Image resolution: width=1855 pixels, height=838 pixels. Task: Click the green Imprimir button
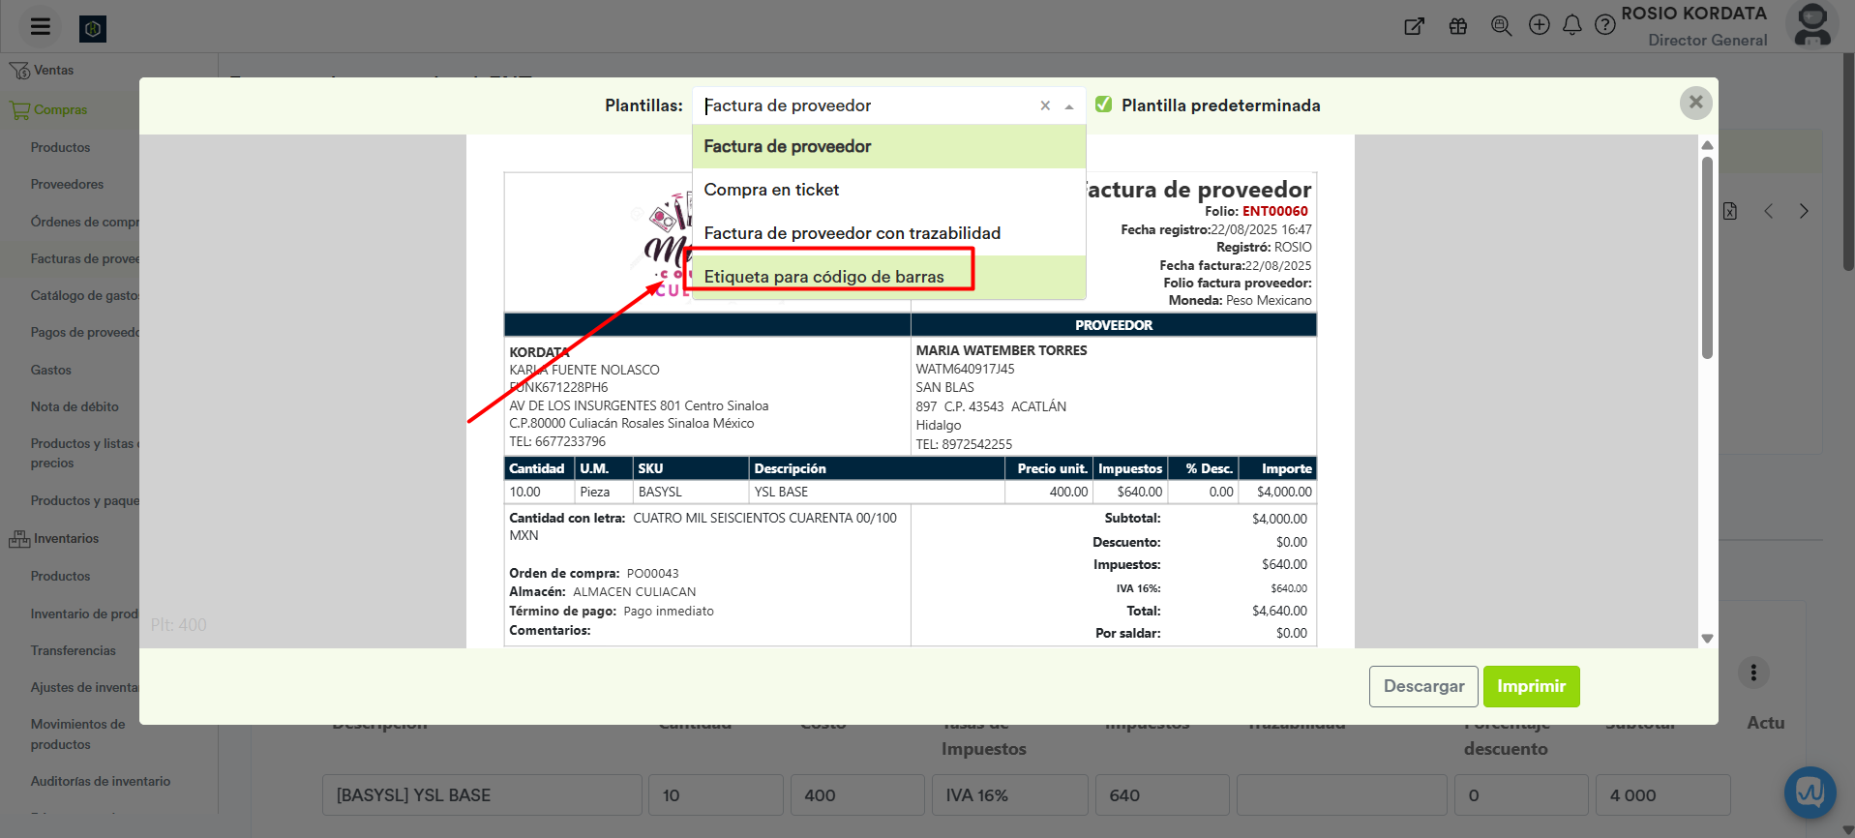[1531, 686]
